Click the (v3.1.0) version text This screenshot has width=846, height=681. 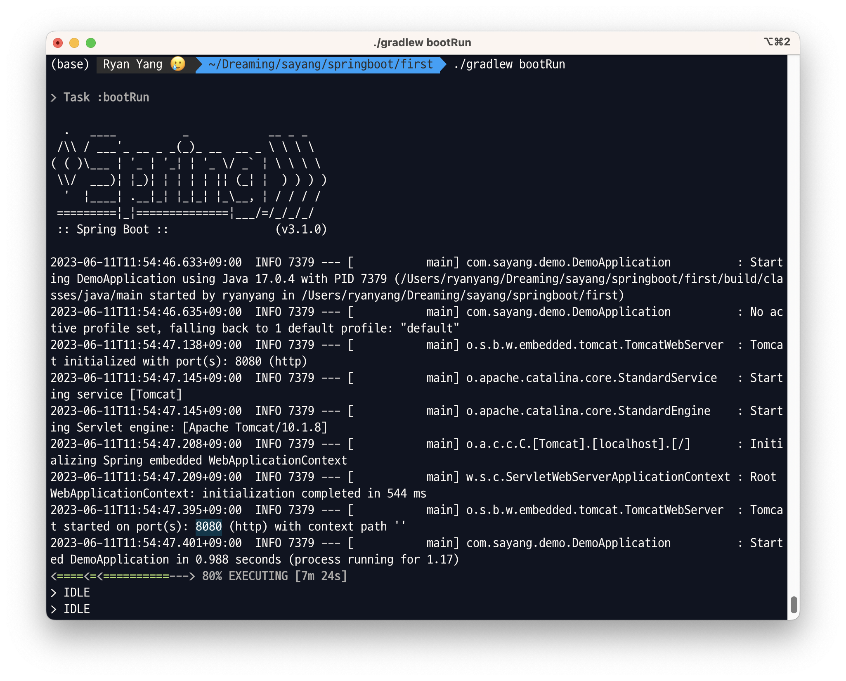[301, 229]
